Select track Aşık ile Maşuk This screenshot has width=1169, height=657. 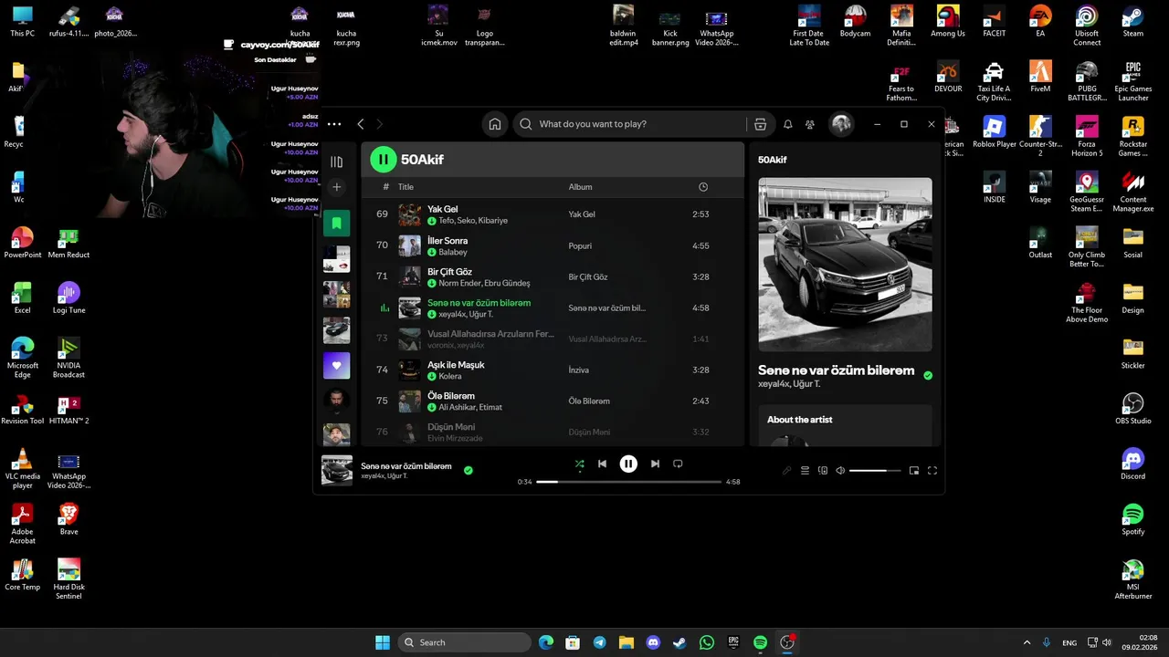pyautogui.click(x=553, y=370)
